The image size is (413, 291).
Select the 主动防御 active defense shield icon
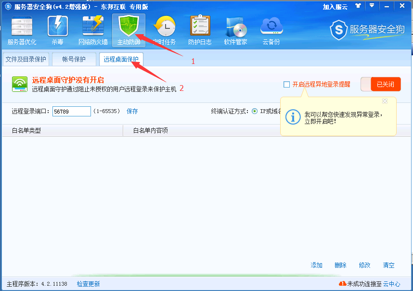(129, 26)
